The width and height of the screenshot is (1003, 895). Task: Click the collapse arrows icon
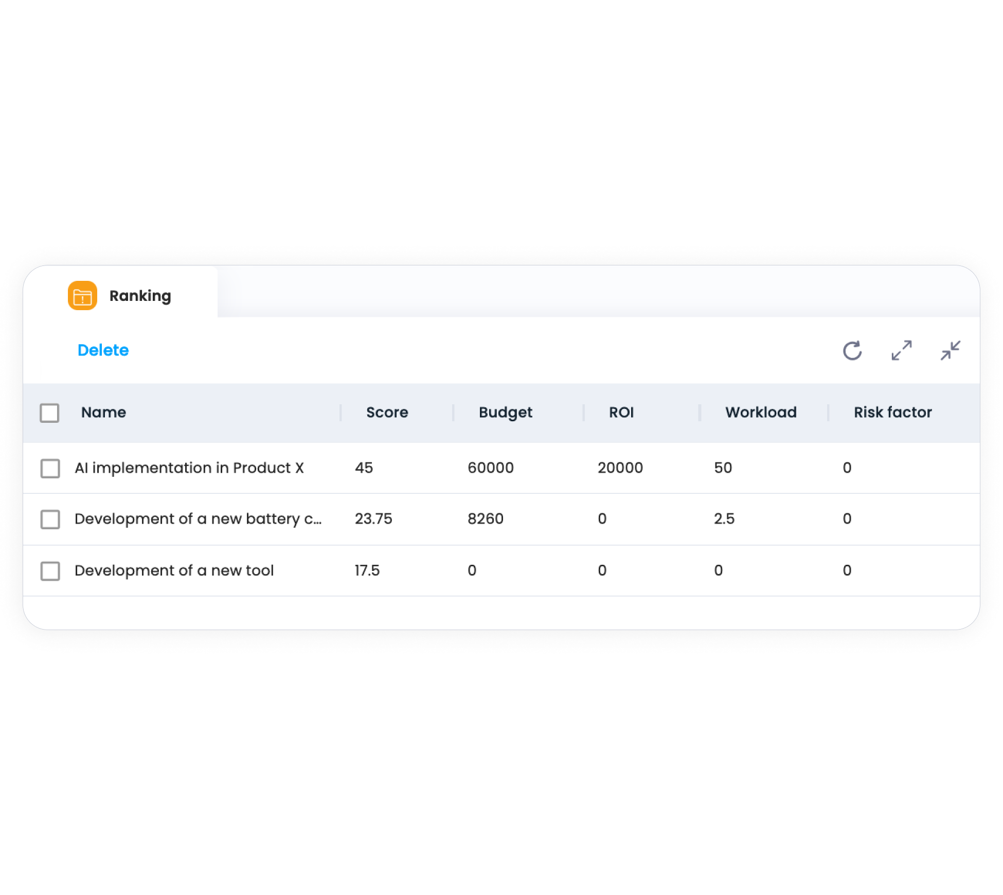click(x=950, y=351)
